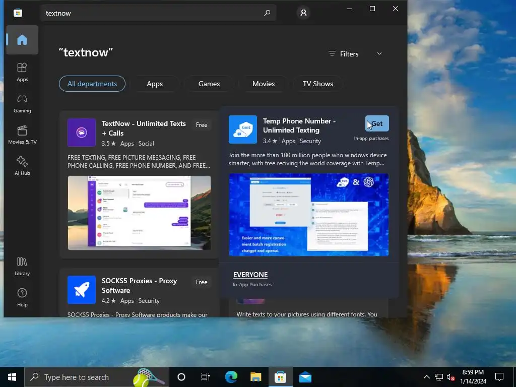Open the Apps section in the sidebar
The image size is (516, 387).
point(22,72)
